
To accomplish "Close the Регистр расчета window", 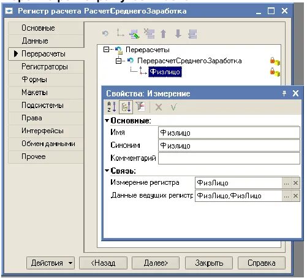I will (284, 11).
